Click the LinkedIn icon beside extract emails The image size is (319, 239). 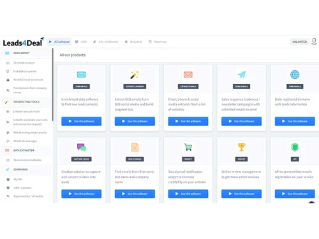8,112
